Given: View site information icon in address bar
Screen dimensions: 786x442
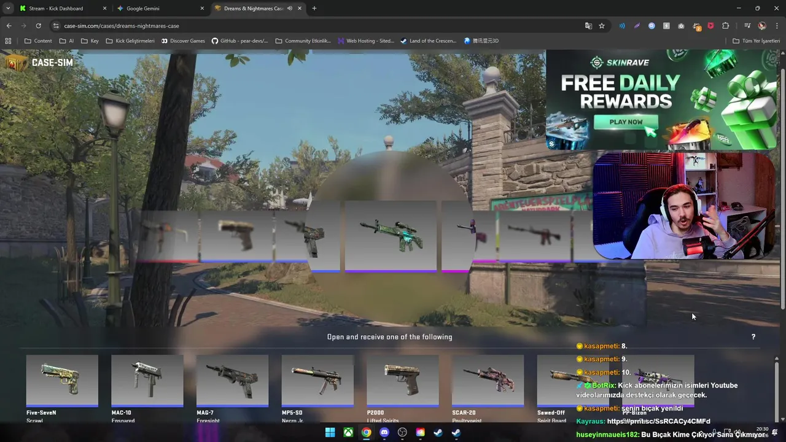Looking at the screenshot, I should (56, 26).
